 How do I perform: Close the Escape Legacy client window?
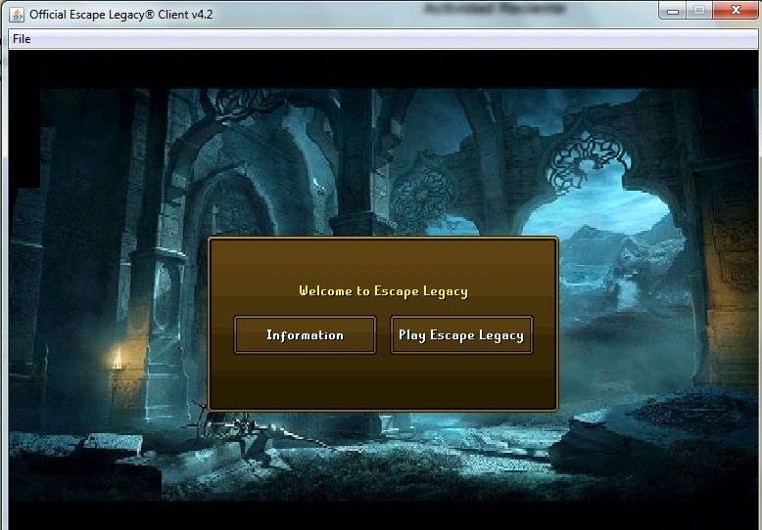click(736, 10)
